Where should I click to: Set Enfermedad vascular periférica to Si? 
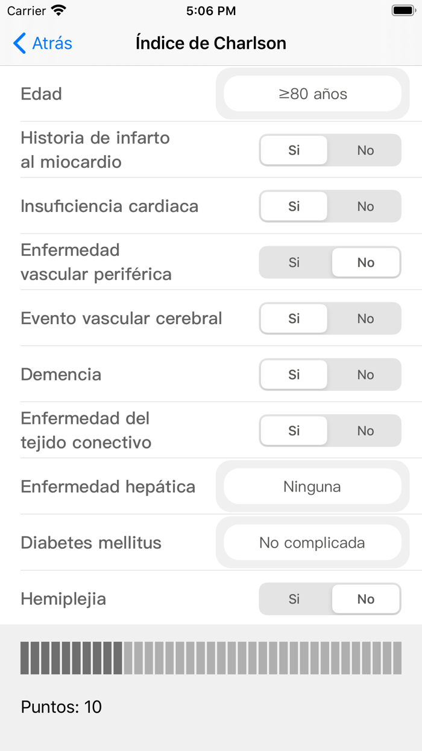[x=294, y=263]
